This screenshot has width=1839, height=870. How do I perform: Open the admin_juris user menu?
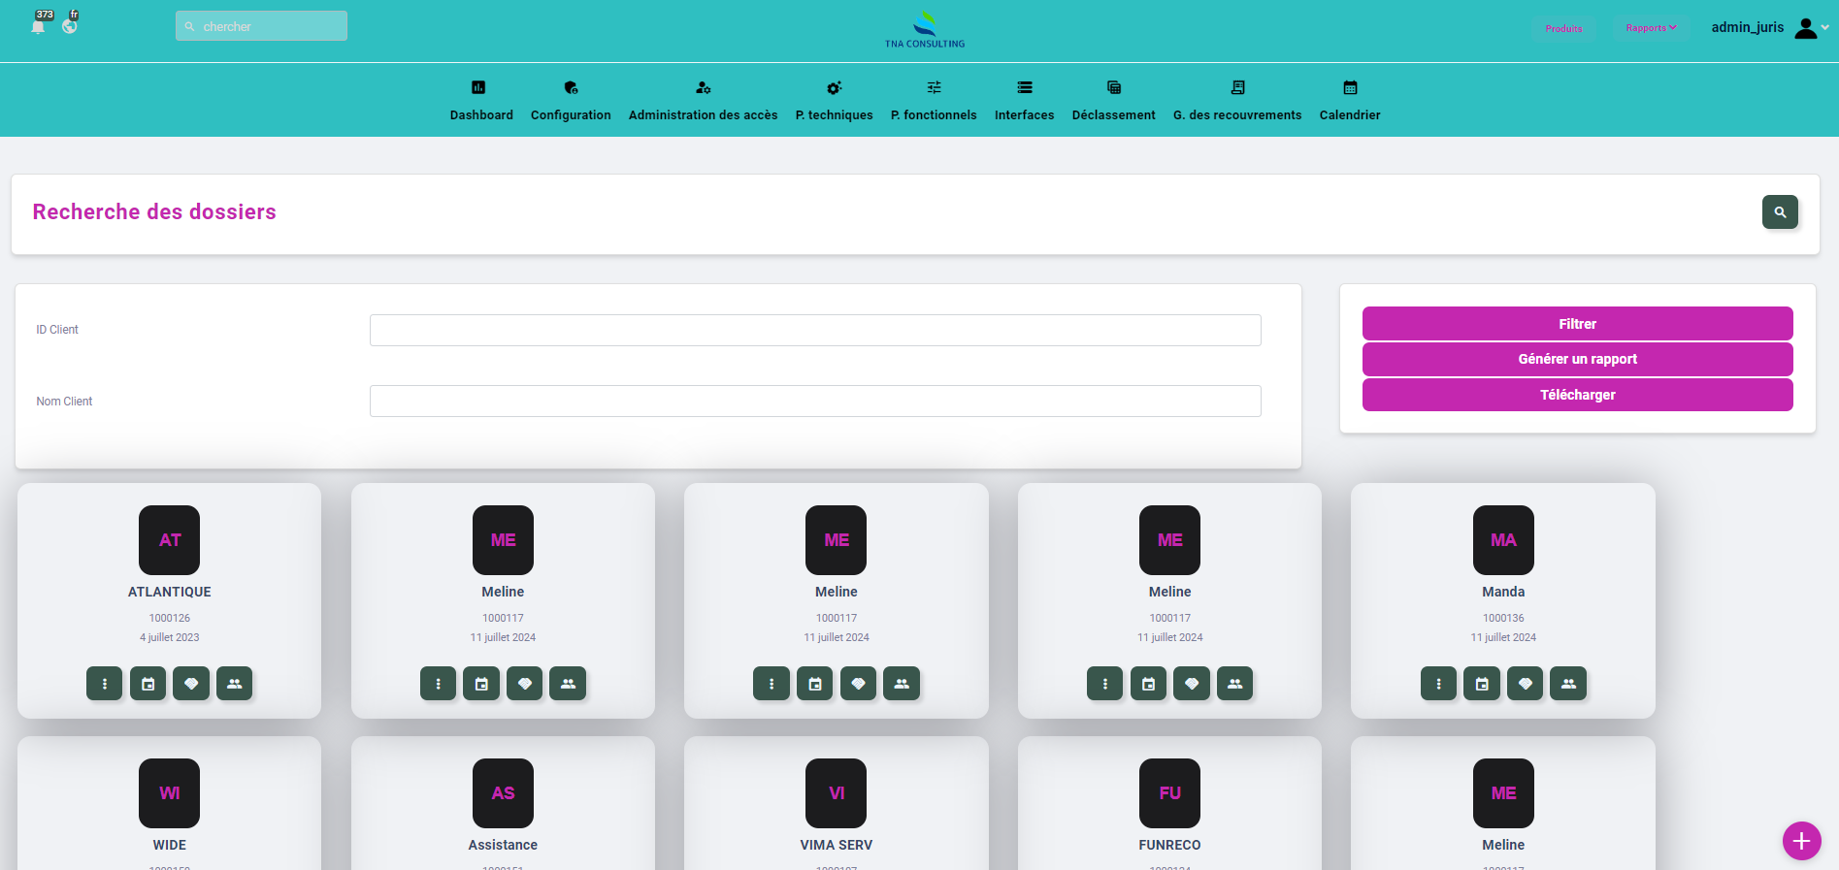[x=1768, y=28]
